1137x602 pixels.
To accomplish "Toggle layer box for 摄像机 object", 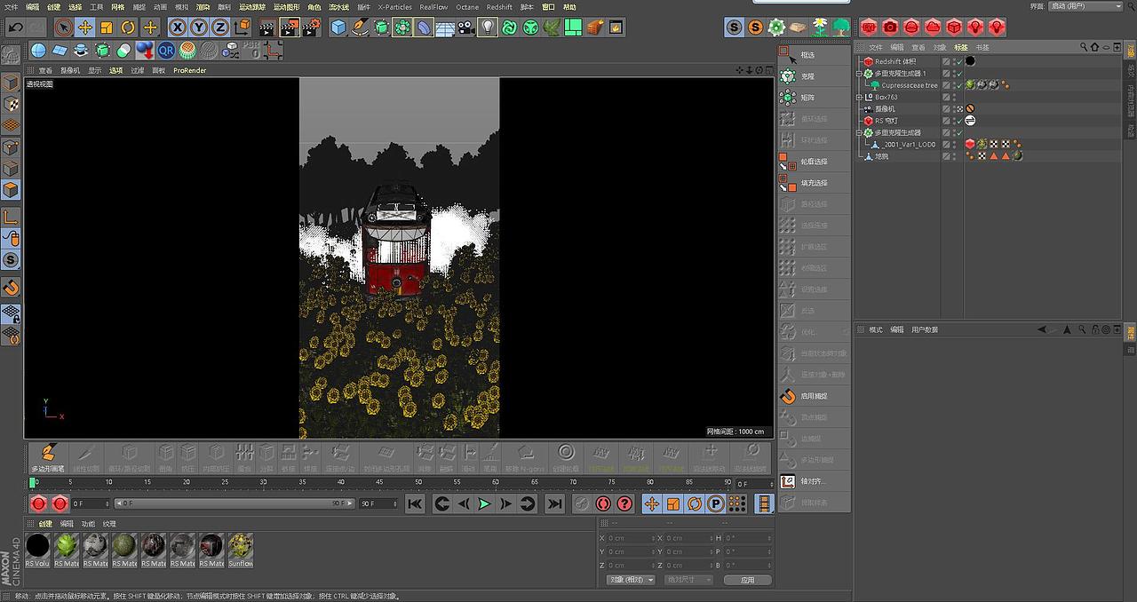I will pos(947,108).
